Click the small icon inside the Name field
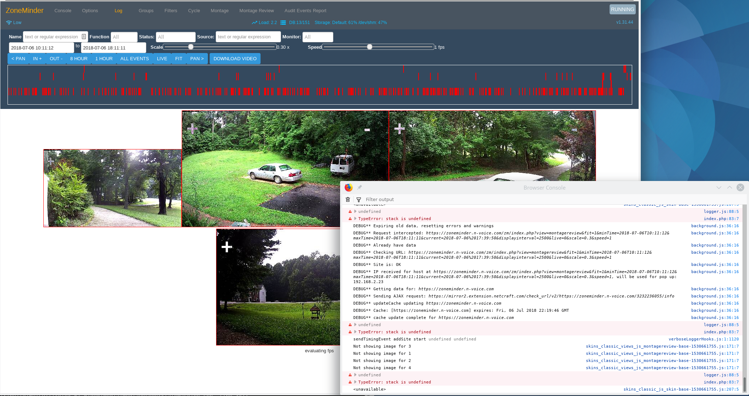 coord(84,37)
